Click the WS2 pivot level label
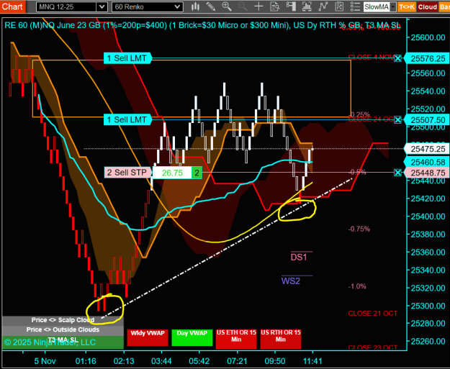Image resolution: width=450 pixels, height=369 pixels. (291, 281)
